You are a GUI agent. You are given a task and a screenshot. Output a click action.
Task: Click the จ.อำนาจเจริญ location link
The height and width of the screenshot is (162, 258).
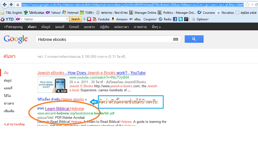14,124
